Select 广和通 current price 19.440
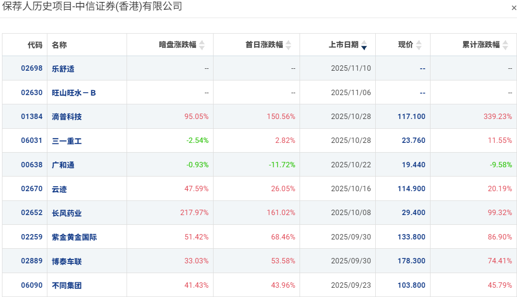The width and height of the screenshot is (517, 297). pos(413,165)
